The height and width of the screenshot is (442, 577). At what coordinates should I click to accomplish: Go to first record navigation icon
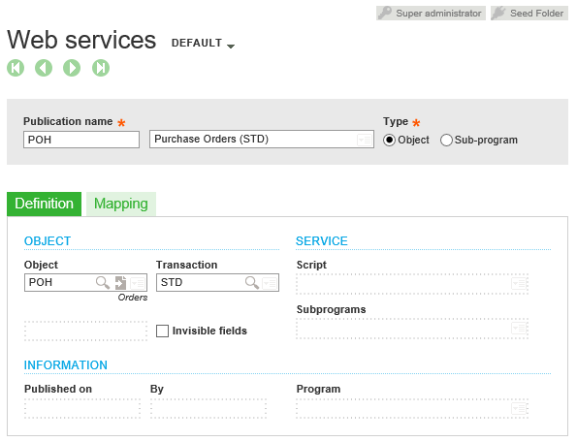coord(16,68)
